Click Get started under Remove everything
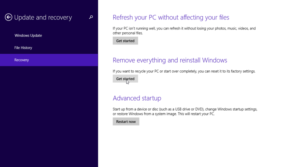The width and height of the screenshot is (293, 167). click(125, 79)
